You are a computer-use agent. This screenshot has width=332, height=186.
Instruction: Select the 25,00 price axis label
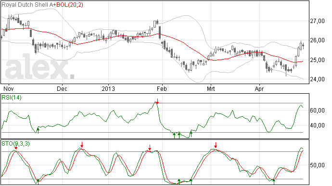pyautogui.click(x=317, y=60)
